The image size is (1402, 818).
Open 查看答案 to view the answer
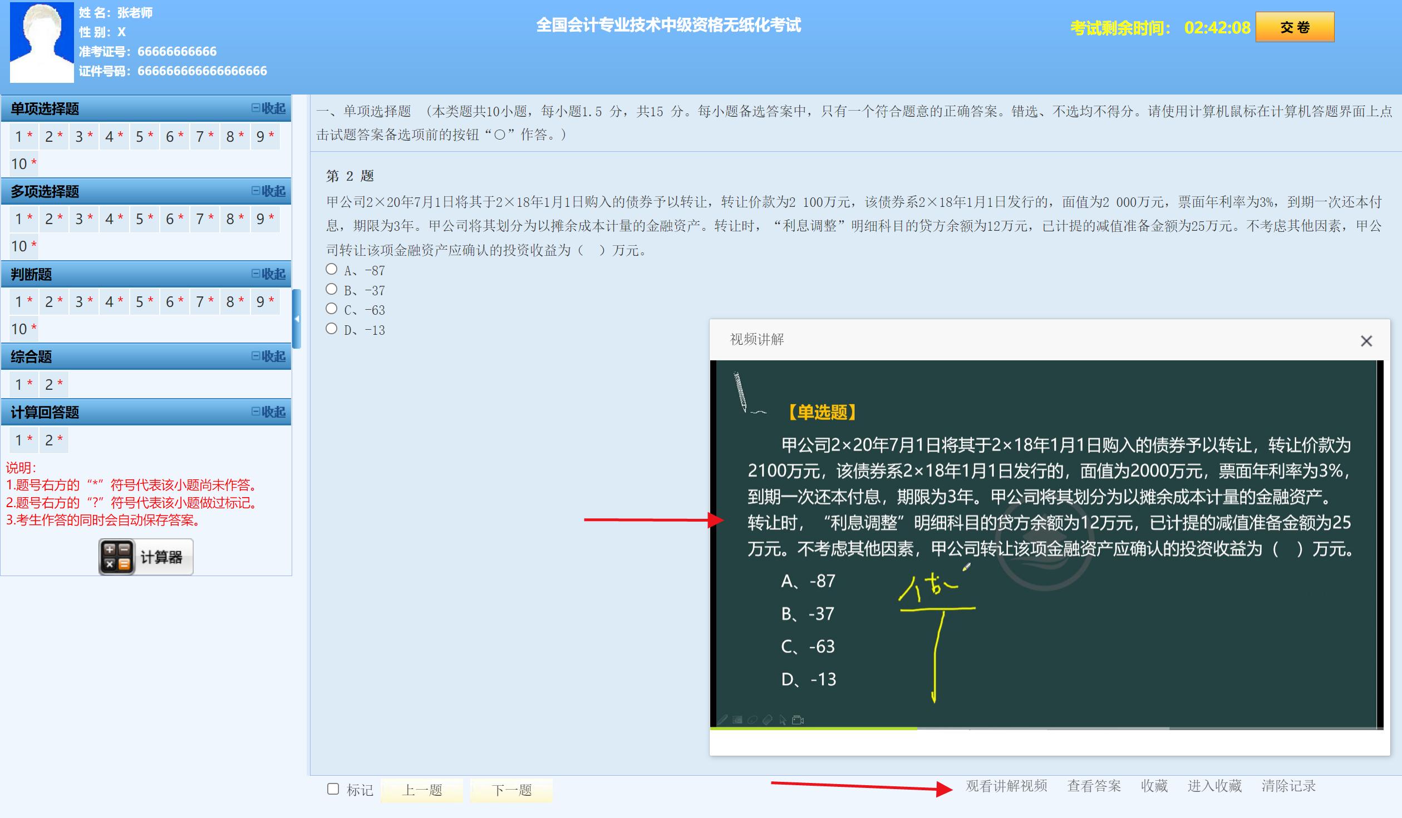(x=1094, y=786)
